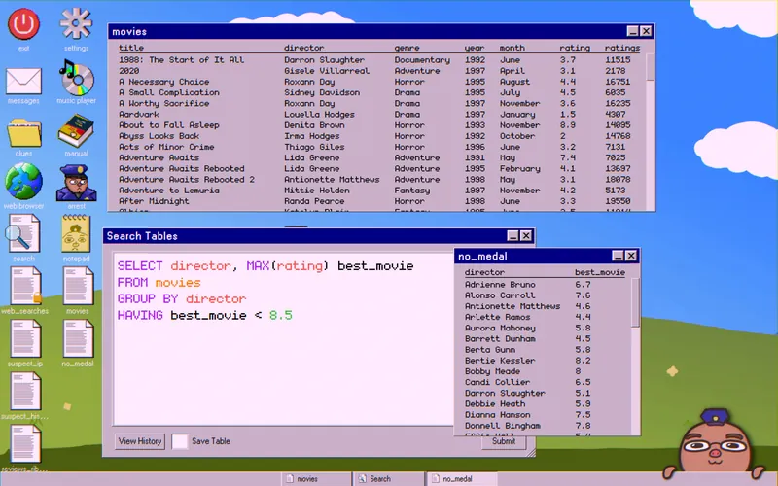This screenshot has height=486, width=778.
Task: Click the 8.5 value in the query
Action: point(281,315)
